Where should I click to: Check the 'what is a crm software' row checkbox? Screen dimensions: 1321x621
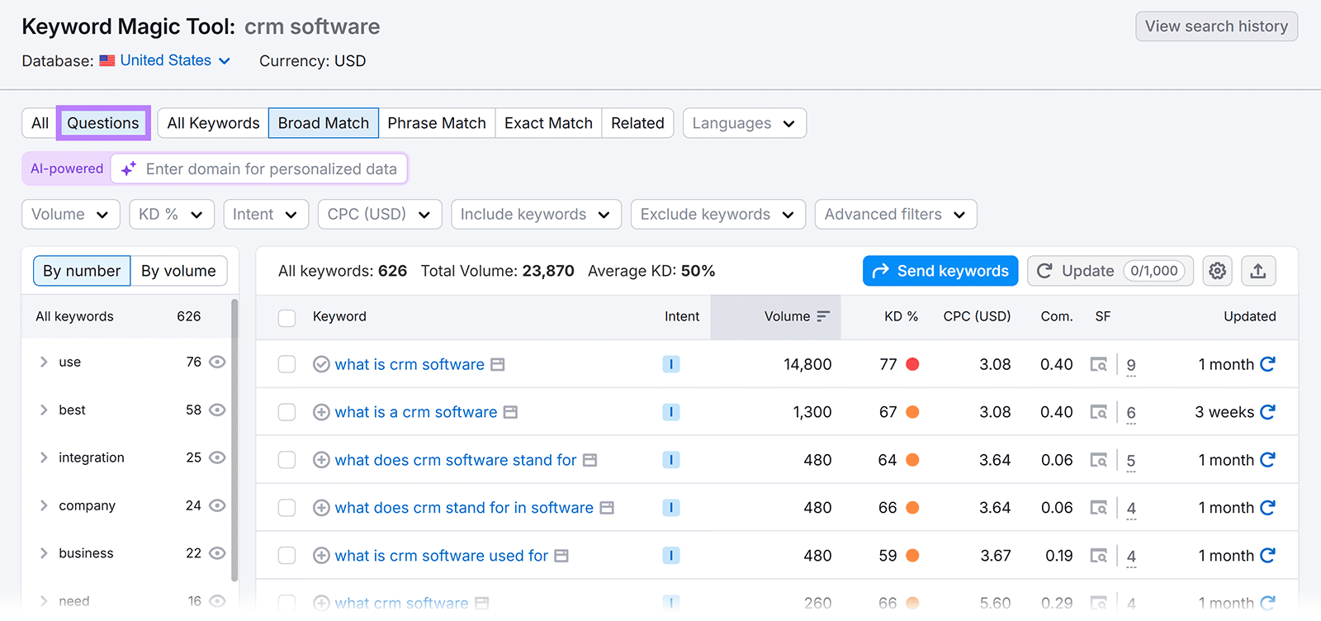pos(286,412)
